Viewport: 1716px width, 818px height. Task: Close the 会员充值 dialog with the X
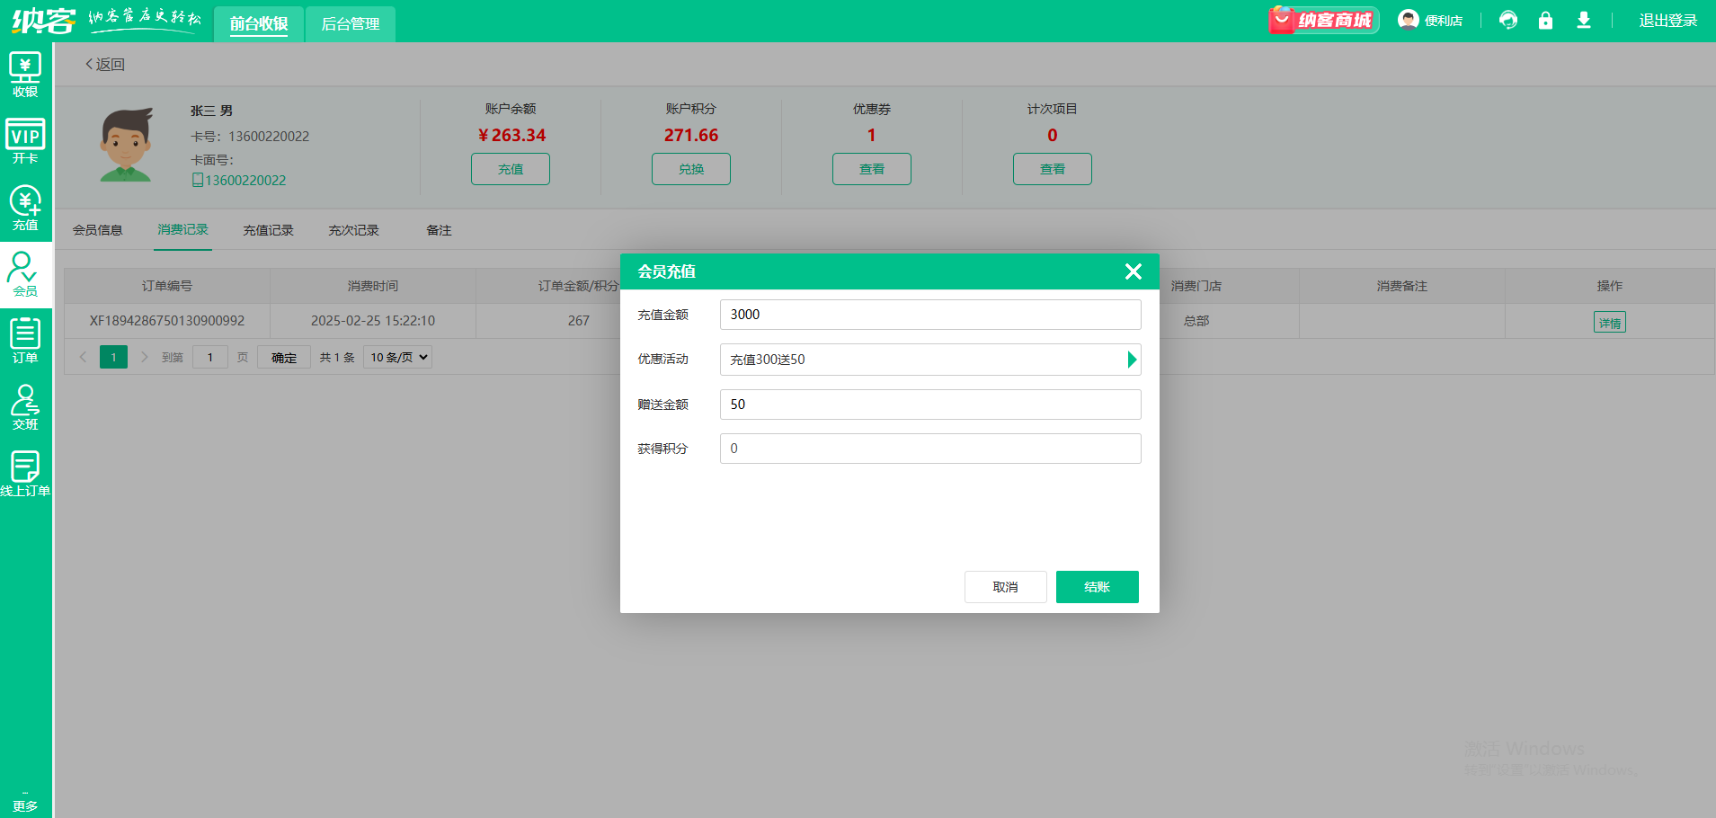[x=1134, y=271]
